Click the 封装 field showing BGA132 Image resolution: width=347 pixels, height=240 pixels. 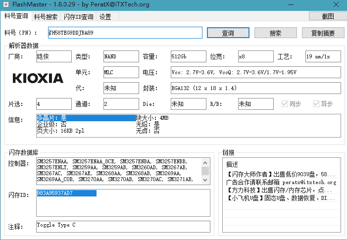[x=256, y=88]
